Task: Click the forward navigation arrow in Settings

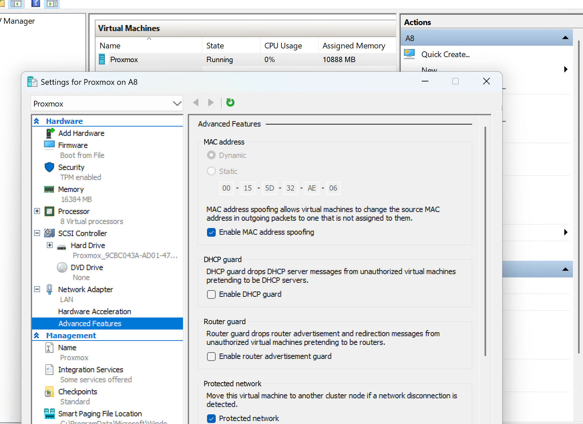Action: (x=211, y=102)
